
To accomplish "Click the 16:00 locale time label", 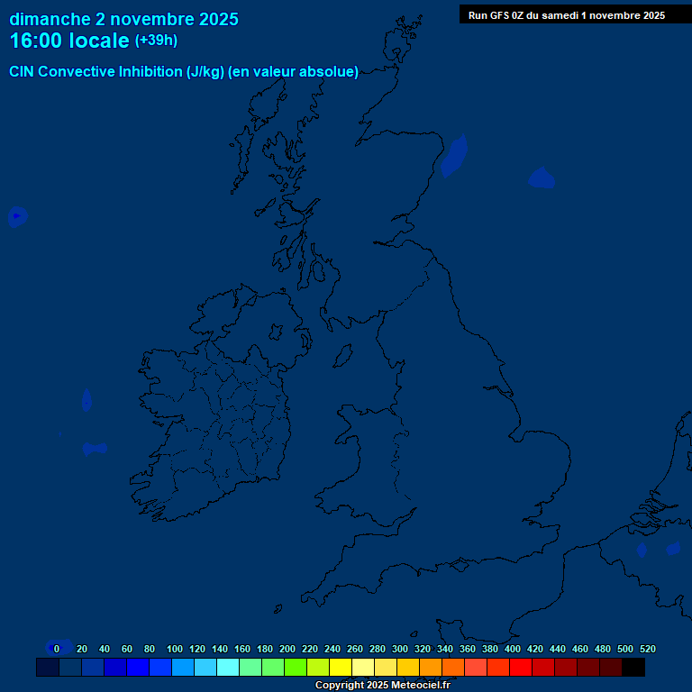I will click(69, 41).
